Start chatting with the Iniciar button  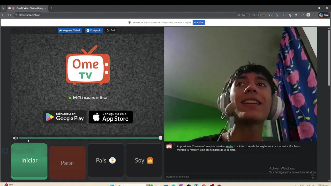pyautogui.click(x=29, y=161)
